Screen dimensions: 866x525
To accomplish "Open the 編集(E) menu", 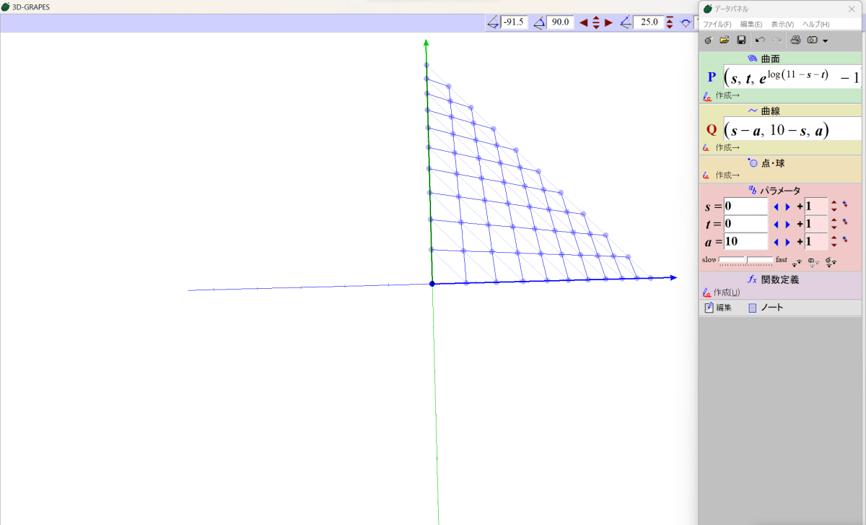I will click(x=751, y=25).
